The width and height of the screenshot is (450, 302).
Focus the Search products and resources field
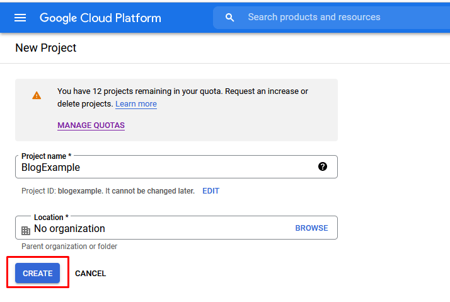[x=332, y=18]
